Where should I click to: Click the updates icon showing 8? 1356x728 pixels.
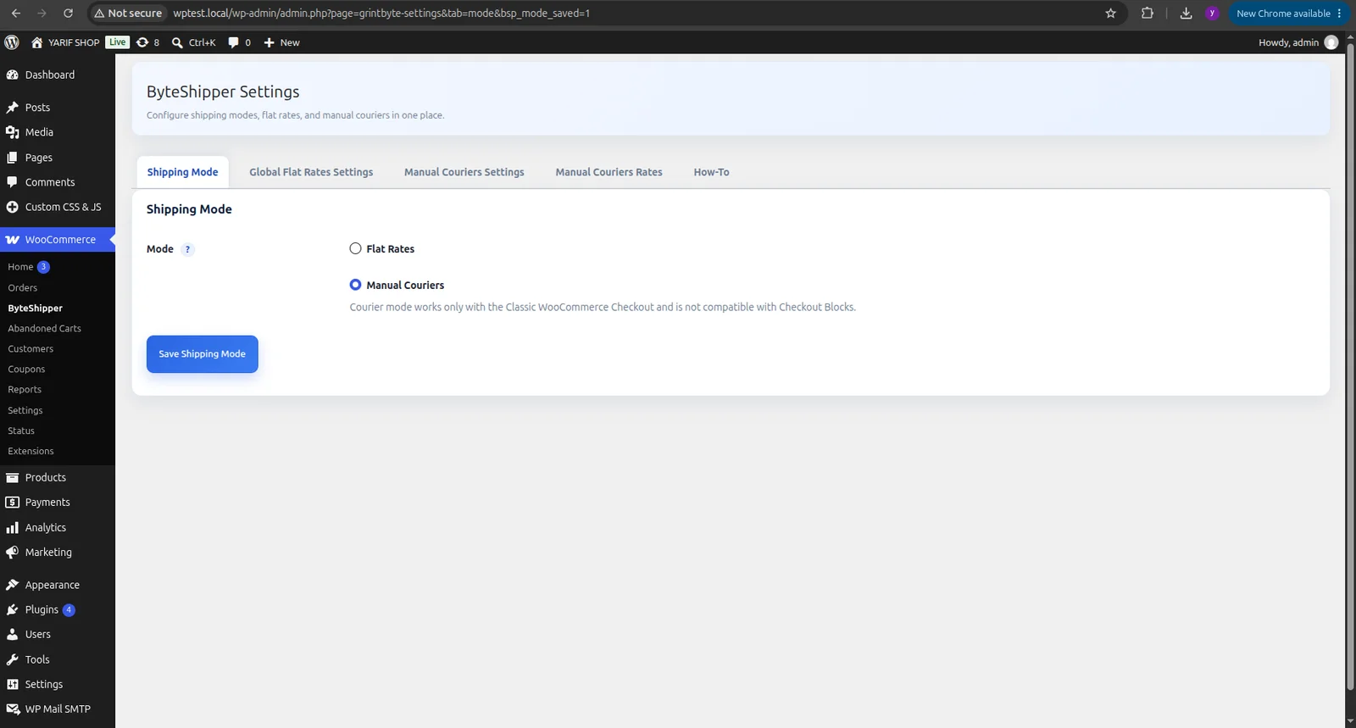coord(142,42)
